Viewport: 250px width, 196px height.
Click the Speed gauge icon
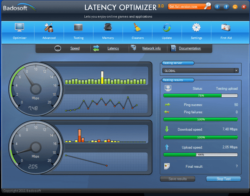tap(58, 48)
